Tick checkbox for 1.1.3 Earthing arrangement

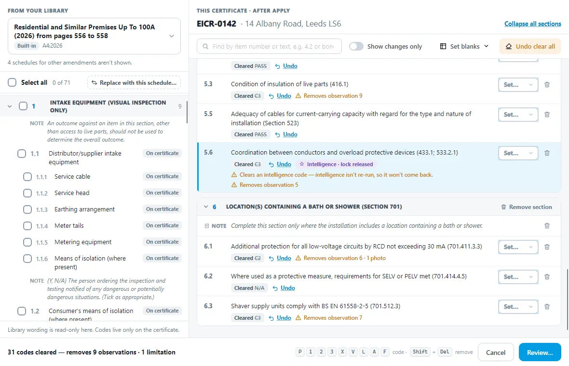coord(27,209)
